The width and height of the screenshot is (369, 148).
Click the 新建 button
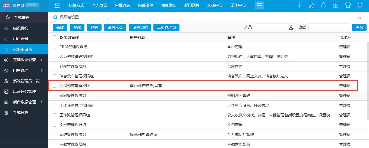pos(60,27)
